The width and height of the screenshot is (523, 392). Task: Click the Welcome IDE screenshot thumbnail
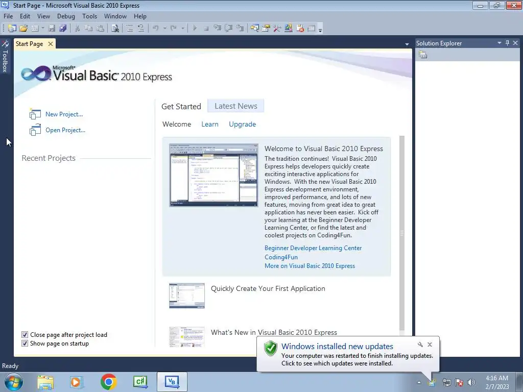[213, 176]
